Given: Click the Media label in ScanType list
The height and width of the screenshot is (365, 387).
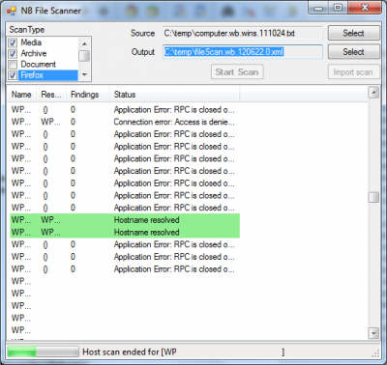Looking at the screenshot, I should coord(31,42).
